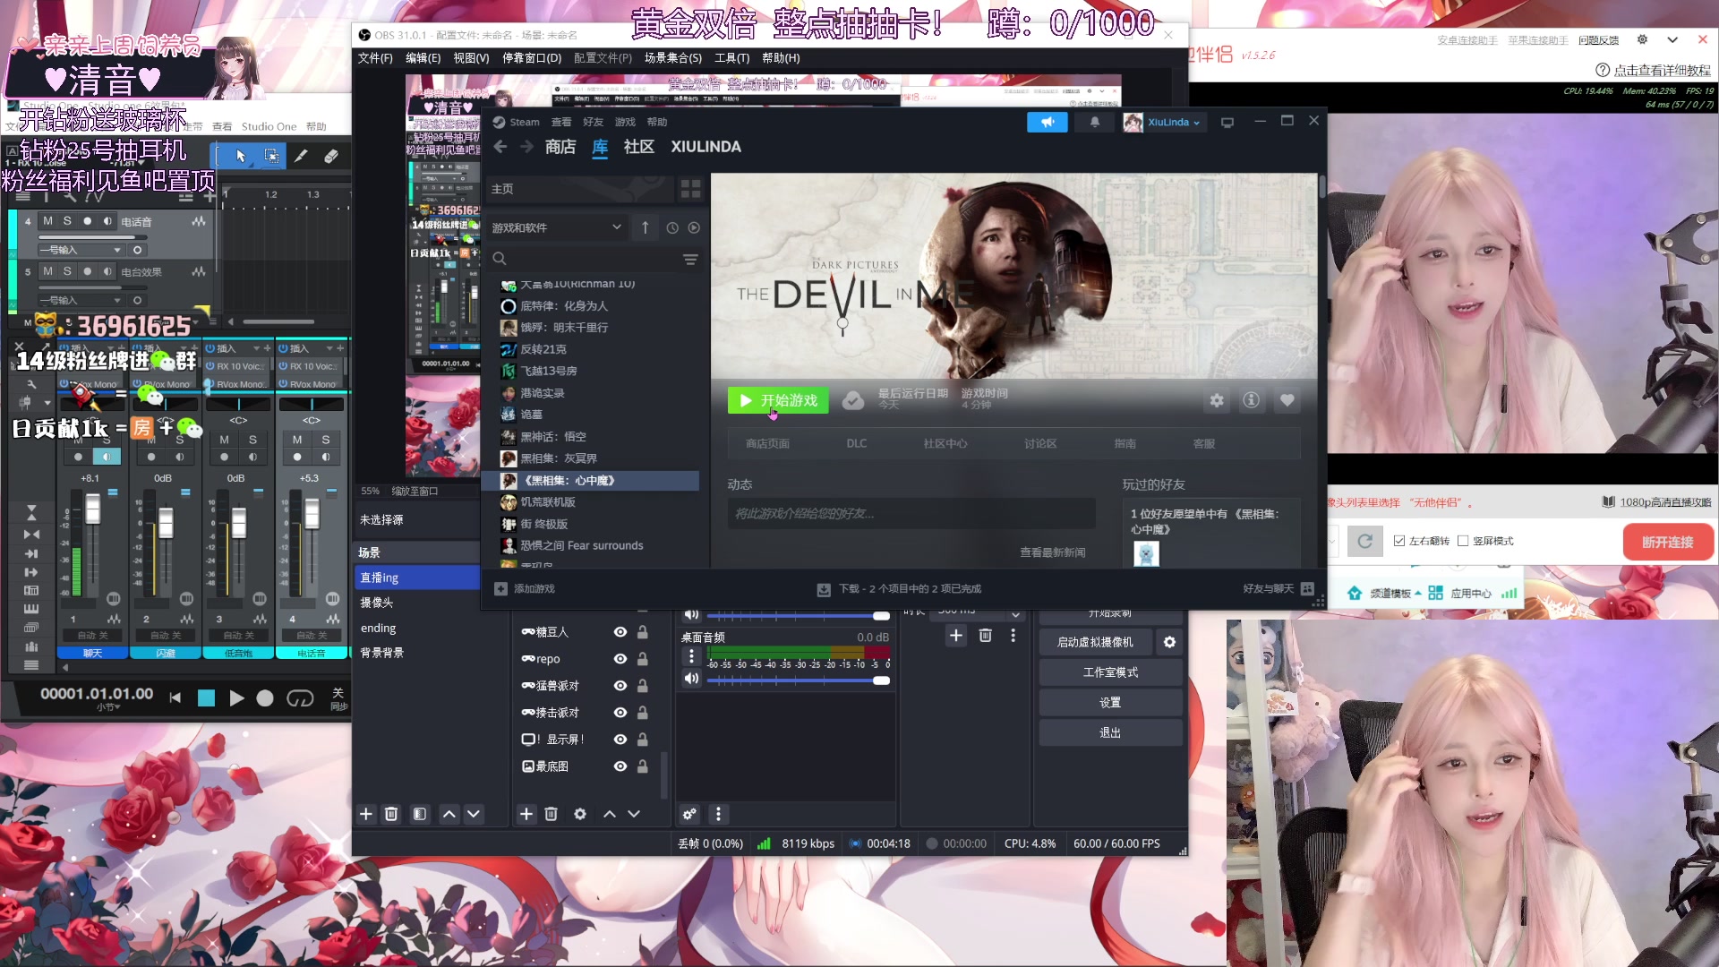
Task: Solo track 5 电台效果 in Studio One
Action: coord(67,271)
